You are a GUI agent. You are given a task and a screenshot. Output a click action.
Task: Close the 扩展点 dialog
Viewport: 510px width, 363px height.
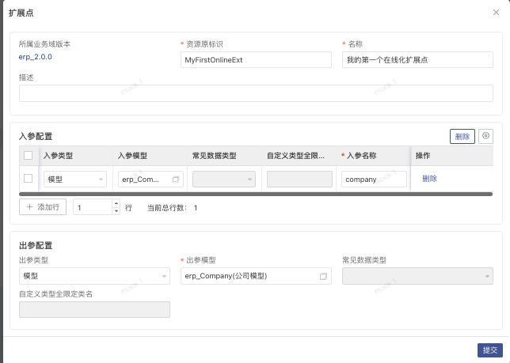[x=496, y=13]
